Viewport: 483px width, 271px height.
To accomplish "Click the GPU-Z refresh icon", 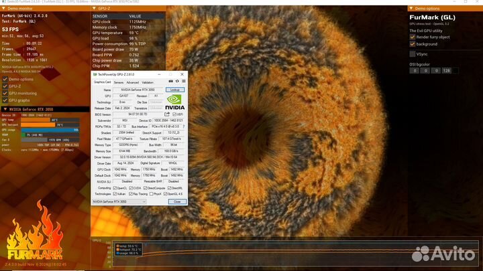I will (177, 81).
